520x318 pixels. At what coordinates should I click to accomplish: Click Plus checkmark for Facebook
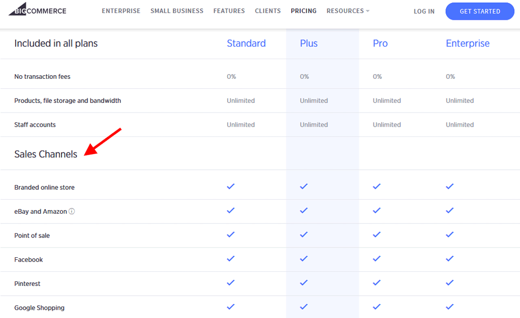coord(304,258)
